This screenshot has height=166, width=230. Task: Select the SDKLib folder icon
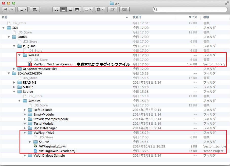tap(20, 87)
